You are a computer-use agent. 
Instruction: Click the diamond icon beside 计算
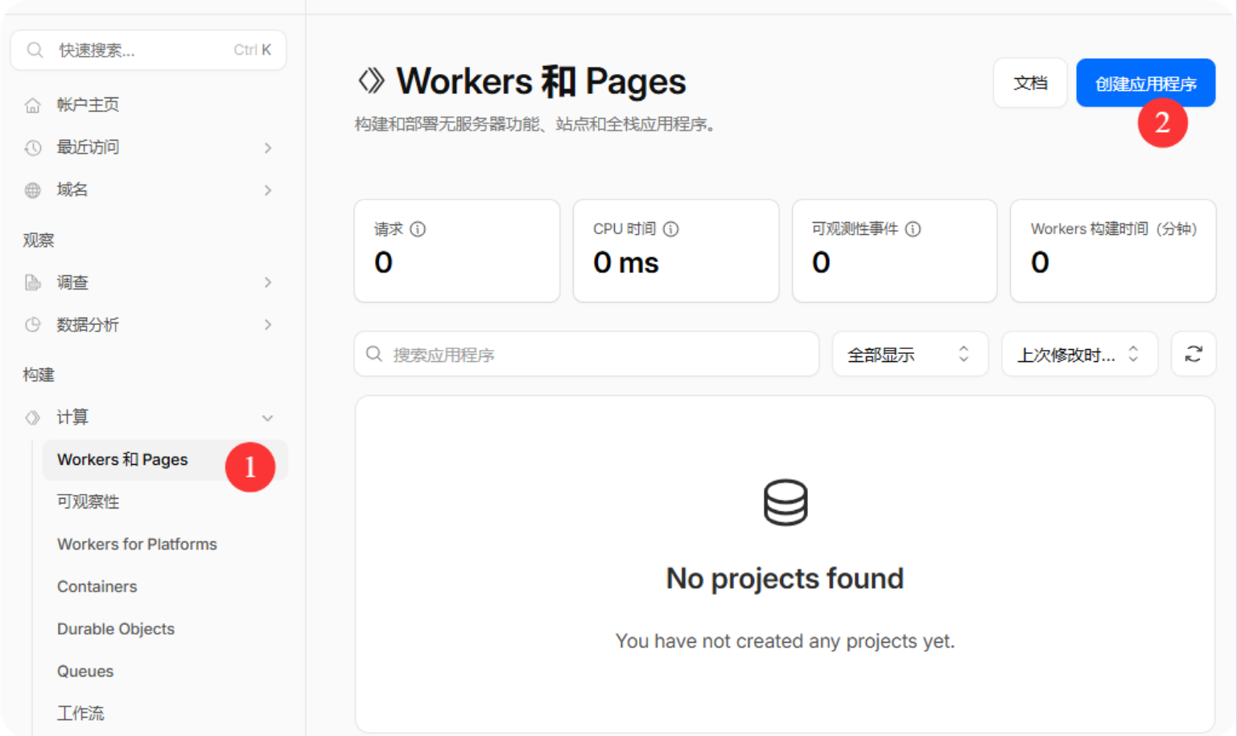(x=32, y=417)
